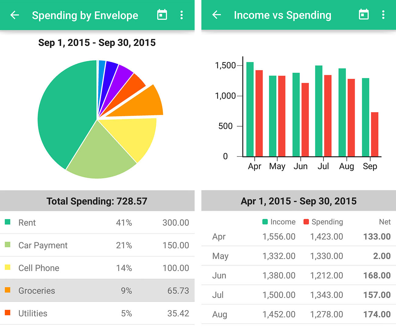The height and width of the screenshot is (332, 396).
Task: Tap the green Jul income bar
Action: pos(319,111)
